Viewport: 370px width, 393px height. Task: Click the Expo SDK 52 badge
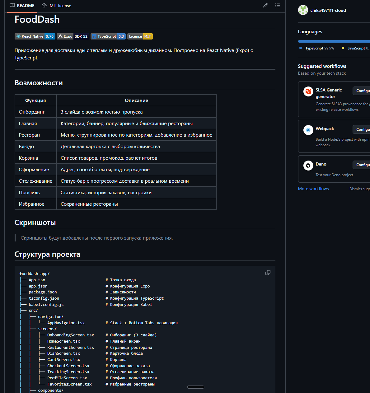click(73, 36)
